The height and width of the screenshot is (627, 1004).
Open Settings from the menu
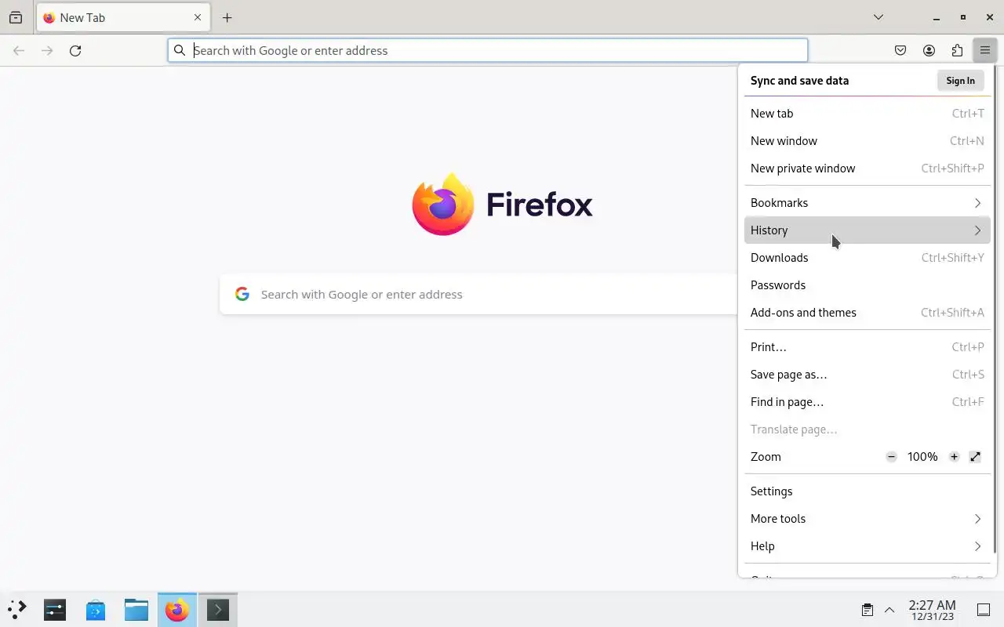[868, 491]
